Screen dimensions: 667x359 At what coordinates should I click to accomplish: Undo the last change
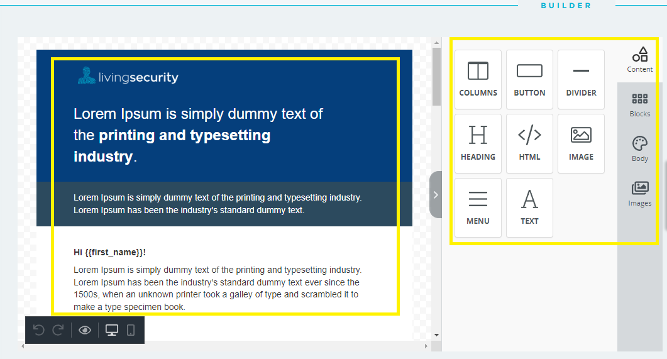39,330
